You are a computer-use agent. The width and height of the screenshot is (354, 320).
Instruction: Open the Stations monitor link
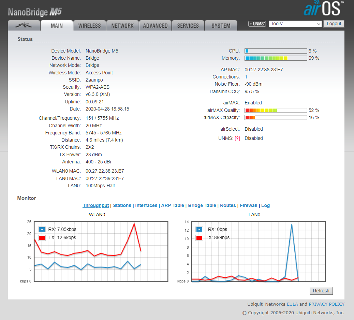[x=122, y=205]
